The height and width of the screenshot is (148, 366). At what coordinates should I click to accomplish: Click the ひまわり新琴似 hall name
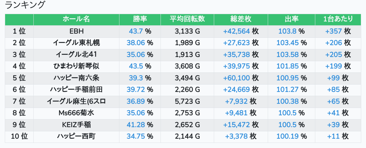pos(76,66)
